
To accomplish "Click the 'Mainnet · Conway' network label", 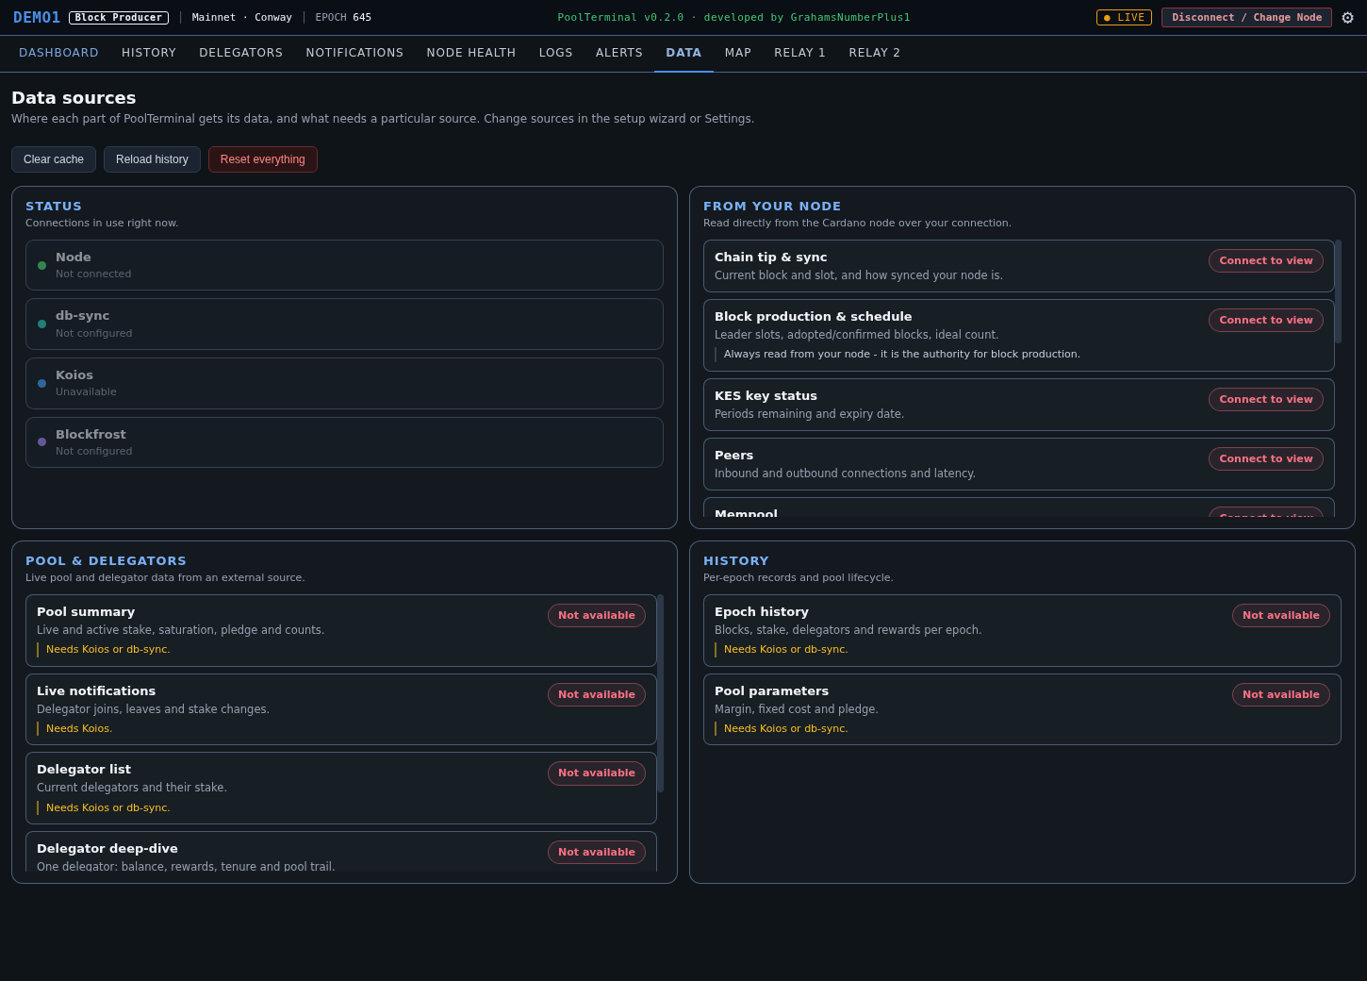I will 242,18.
